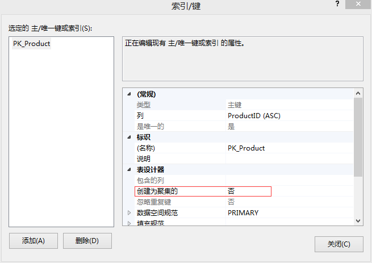Image resolution: width=372 pixels, height=263 pixels.
Task: Click the 关闭(C) button
Action: pyautogui.click(x=338, y=244)
